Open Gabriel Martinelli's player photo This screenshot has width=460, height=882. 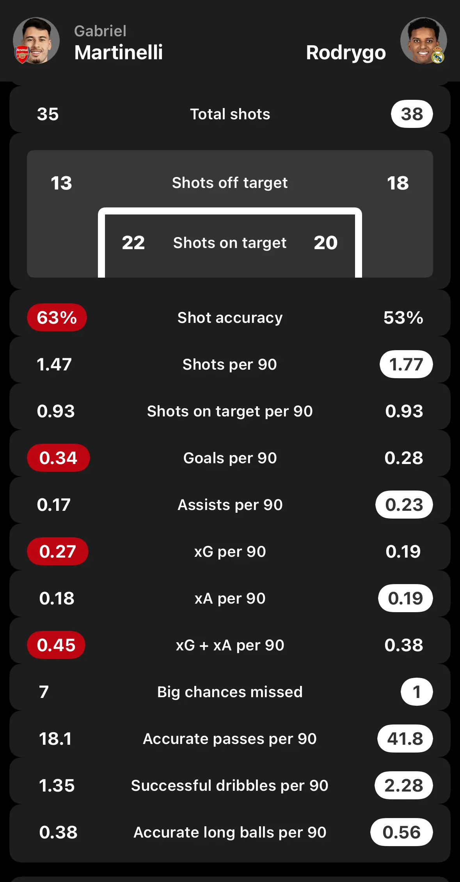point(36,41)
